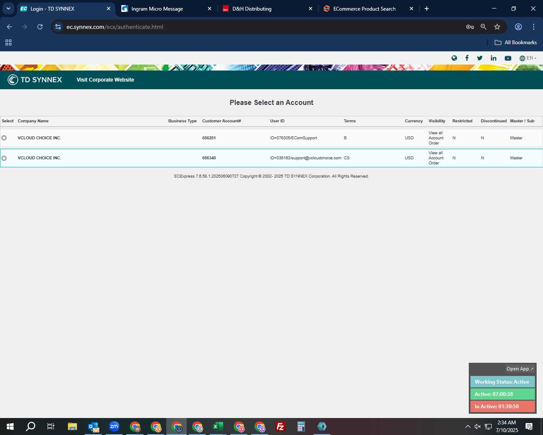Open TD SYNNEX LinkedIn icon
The height and width of the screenshot is (435, 543).
point(493,58)
